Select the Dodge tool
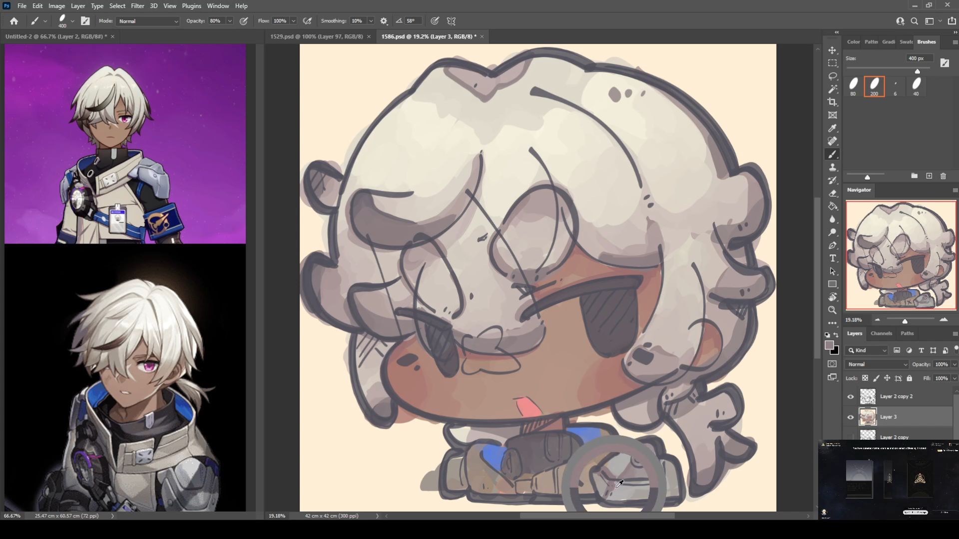The width and height of the screenshot is (959, 539). pos(832,233)
